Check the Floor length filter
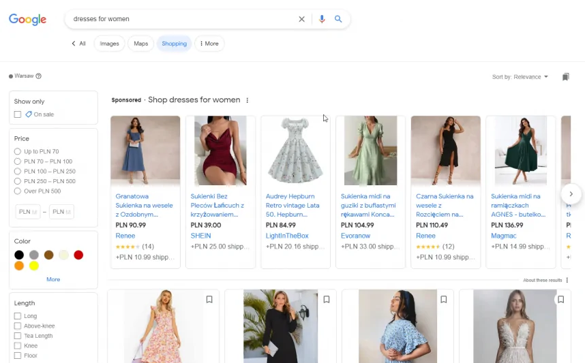 18,356
